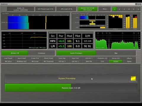Image resolution: width=142 pixels, height=106 pixels.
Task: Click the Pwr column header
Action: [x=61, y=36]
